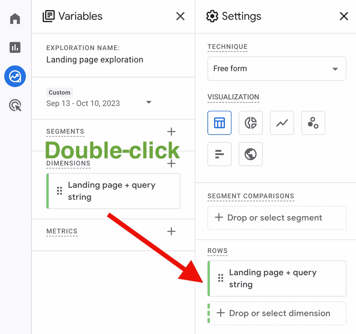Screen dimensions: 356x334
Task: Select the scatter plot visualization
Action: [313, 123]
